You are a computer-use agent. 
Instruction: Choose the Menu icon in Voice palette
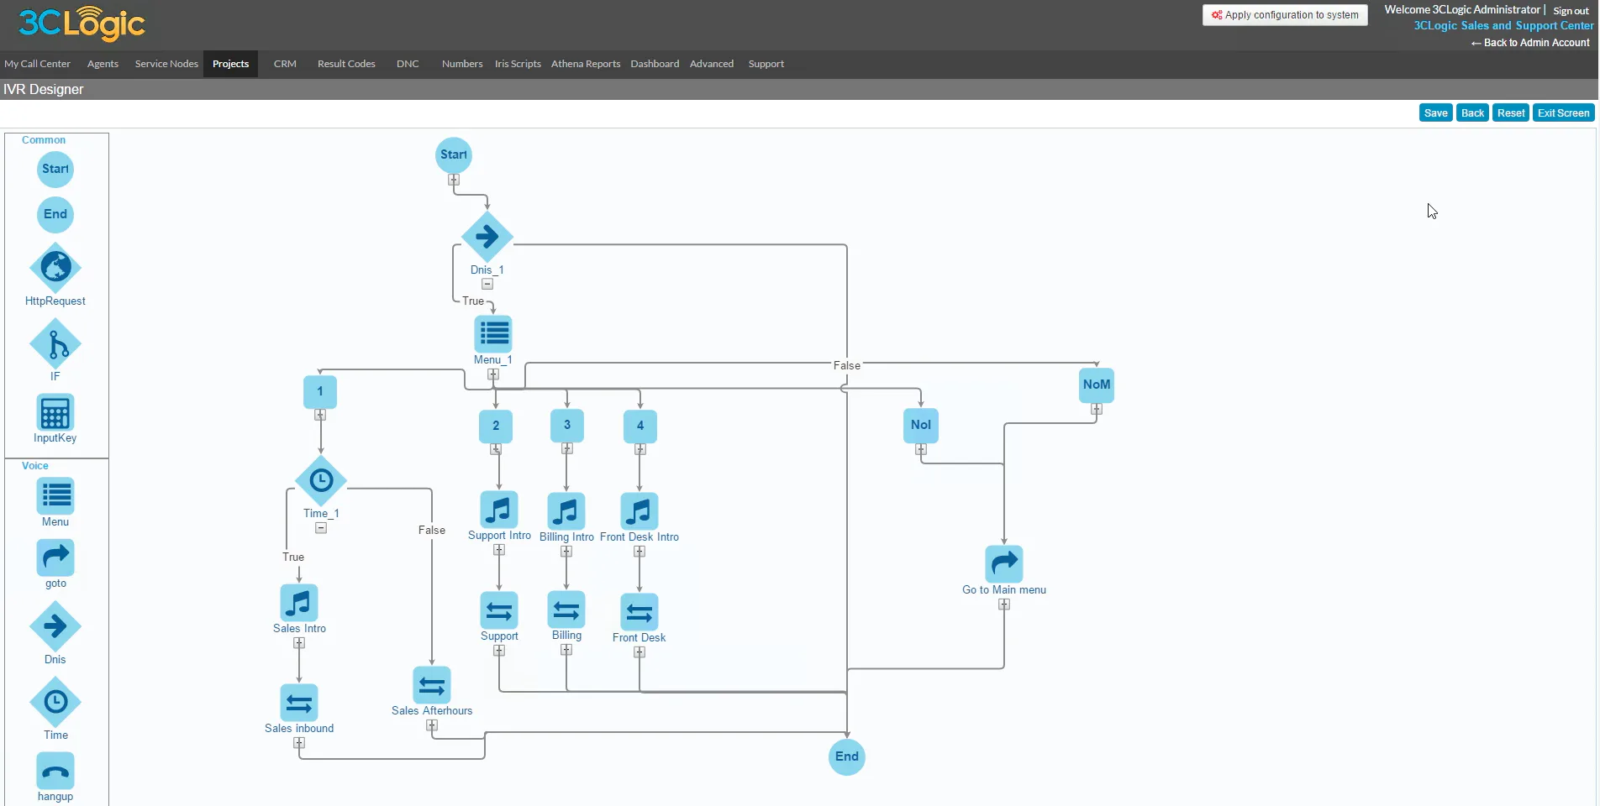(55, 496)
